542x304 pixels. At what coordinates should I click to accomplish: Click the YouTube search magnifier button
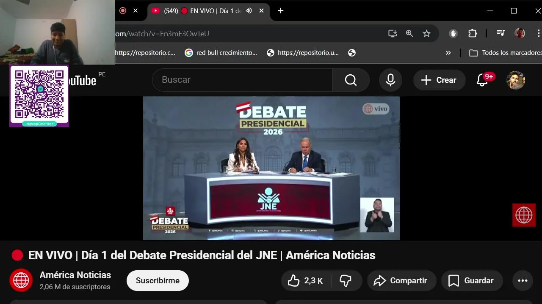click(x=351, y=80)
